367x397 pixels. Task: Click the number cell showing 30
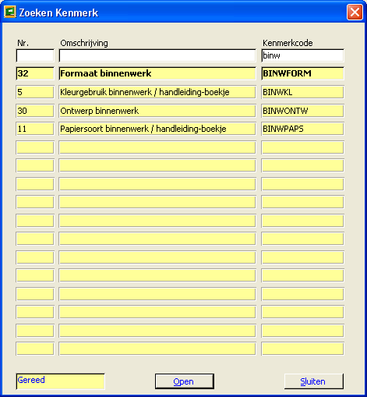coord(35,111)
